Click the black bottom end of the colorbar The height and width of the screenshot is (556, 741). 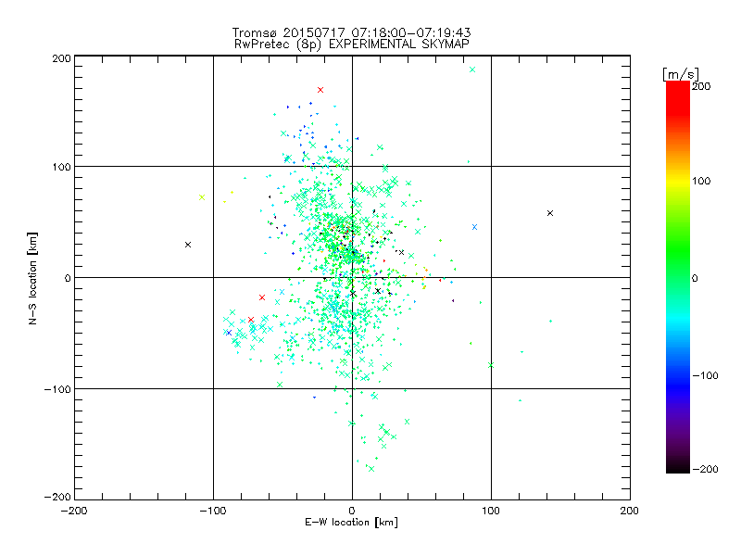click(x=678, y=466)
